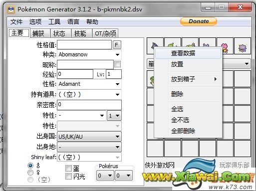Click the 亲密度 friendship input field
Screen dimensions: 256x191
pyautogui.click(x=89, y=105)
